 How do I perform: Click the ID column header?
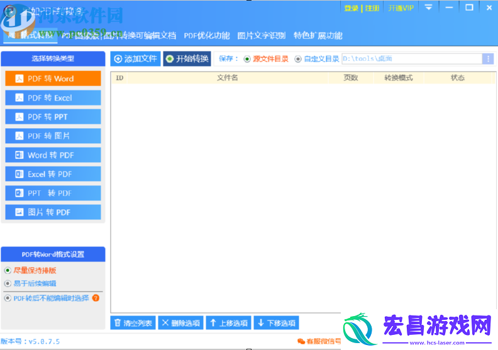point(119,78)
